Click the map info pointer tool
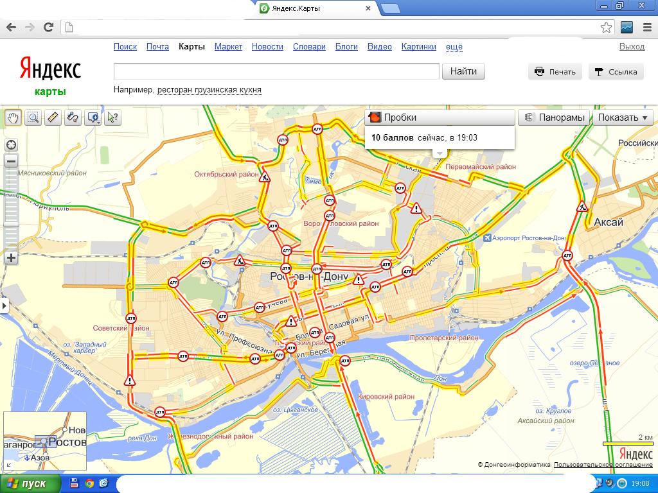 point(112,117)
